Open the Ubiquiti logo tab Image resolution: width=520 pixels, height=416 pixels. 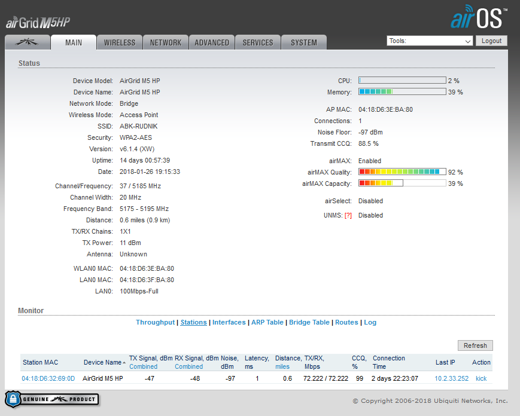pos(27,42)
